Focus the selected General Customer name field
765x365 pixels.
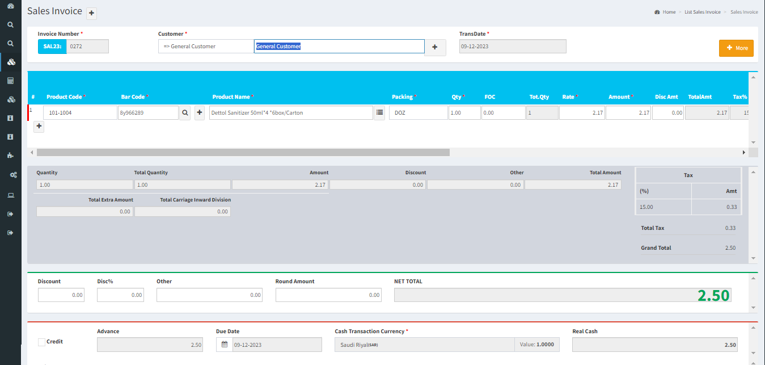339,47
